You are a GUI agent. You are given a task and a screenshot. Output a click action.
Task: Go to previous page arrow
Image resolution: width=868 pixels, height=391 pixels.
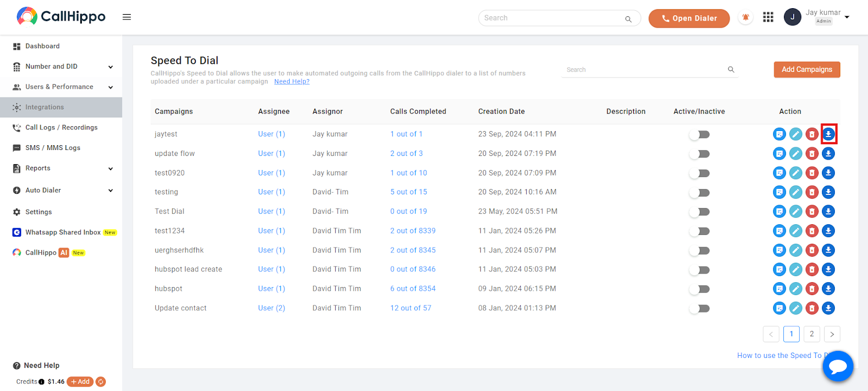click(771, 334)
